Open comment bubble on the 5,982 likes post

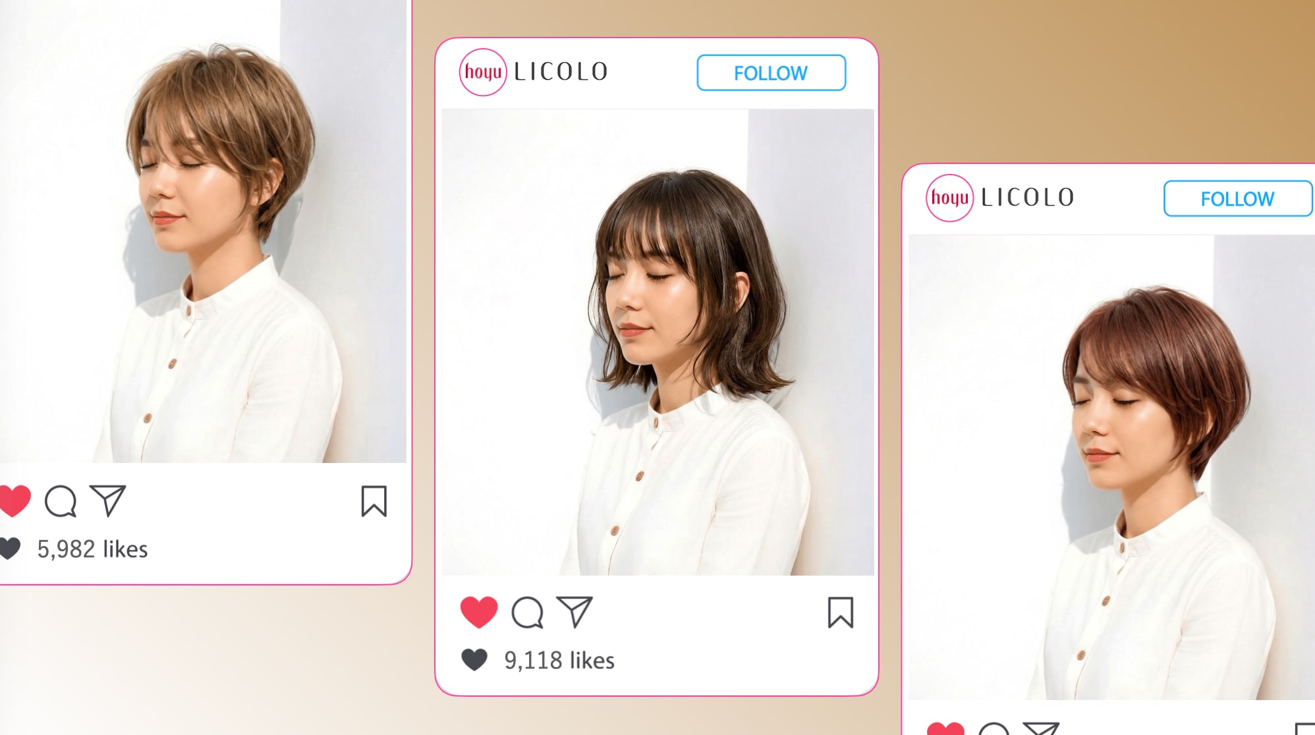tap(61, 501)
